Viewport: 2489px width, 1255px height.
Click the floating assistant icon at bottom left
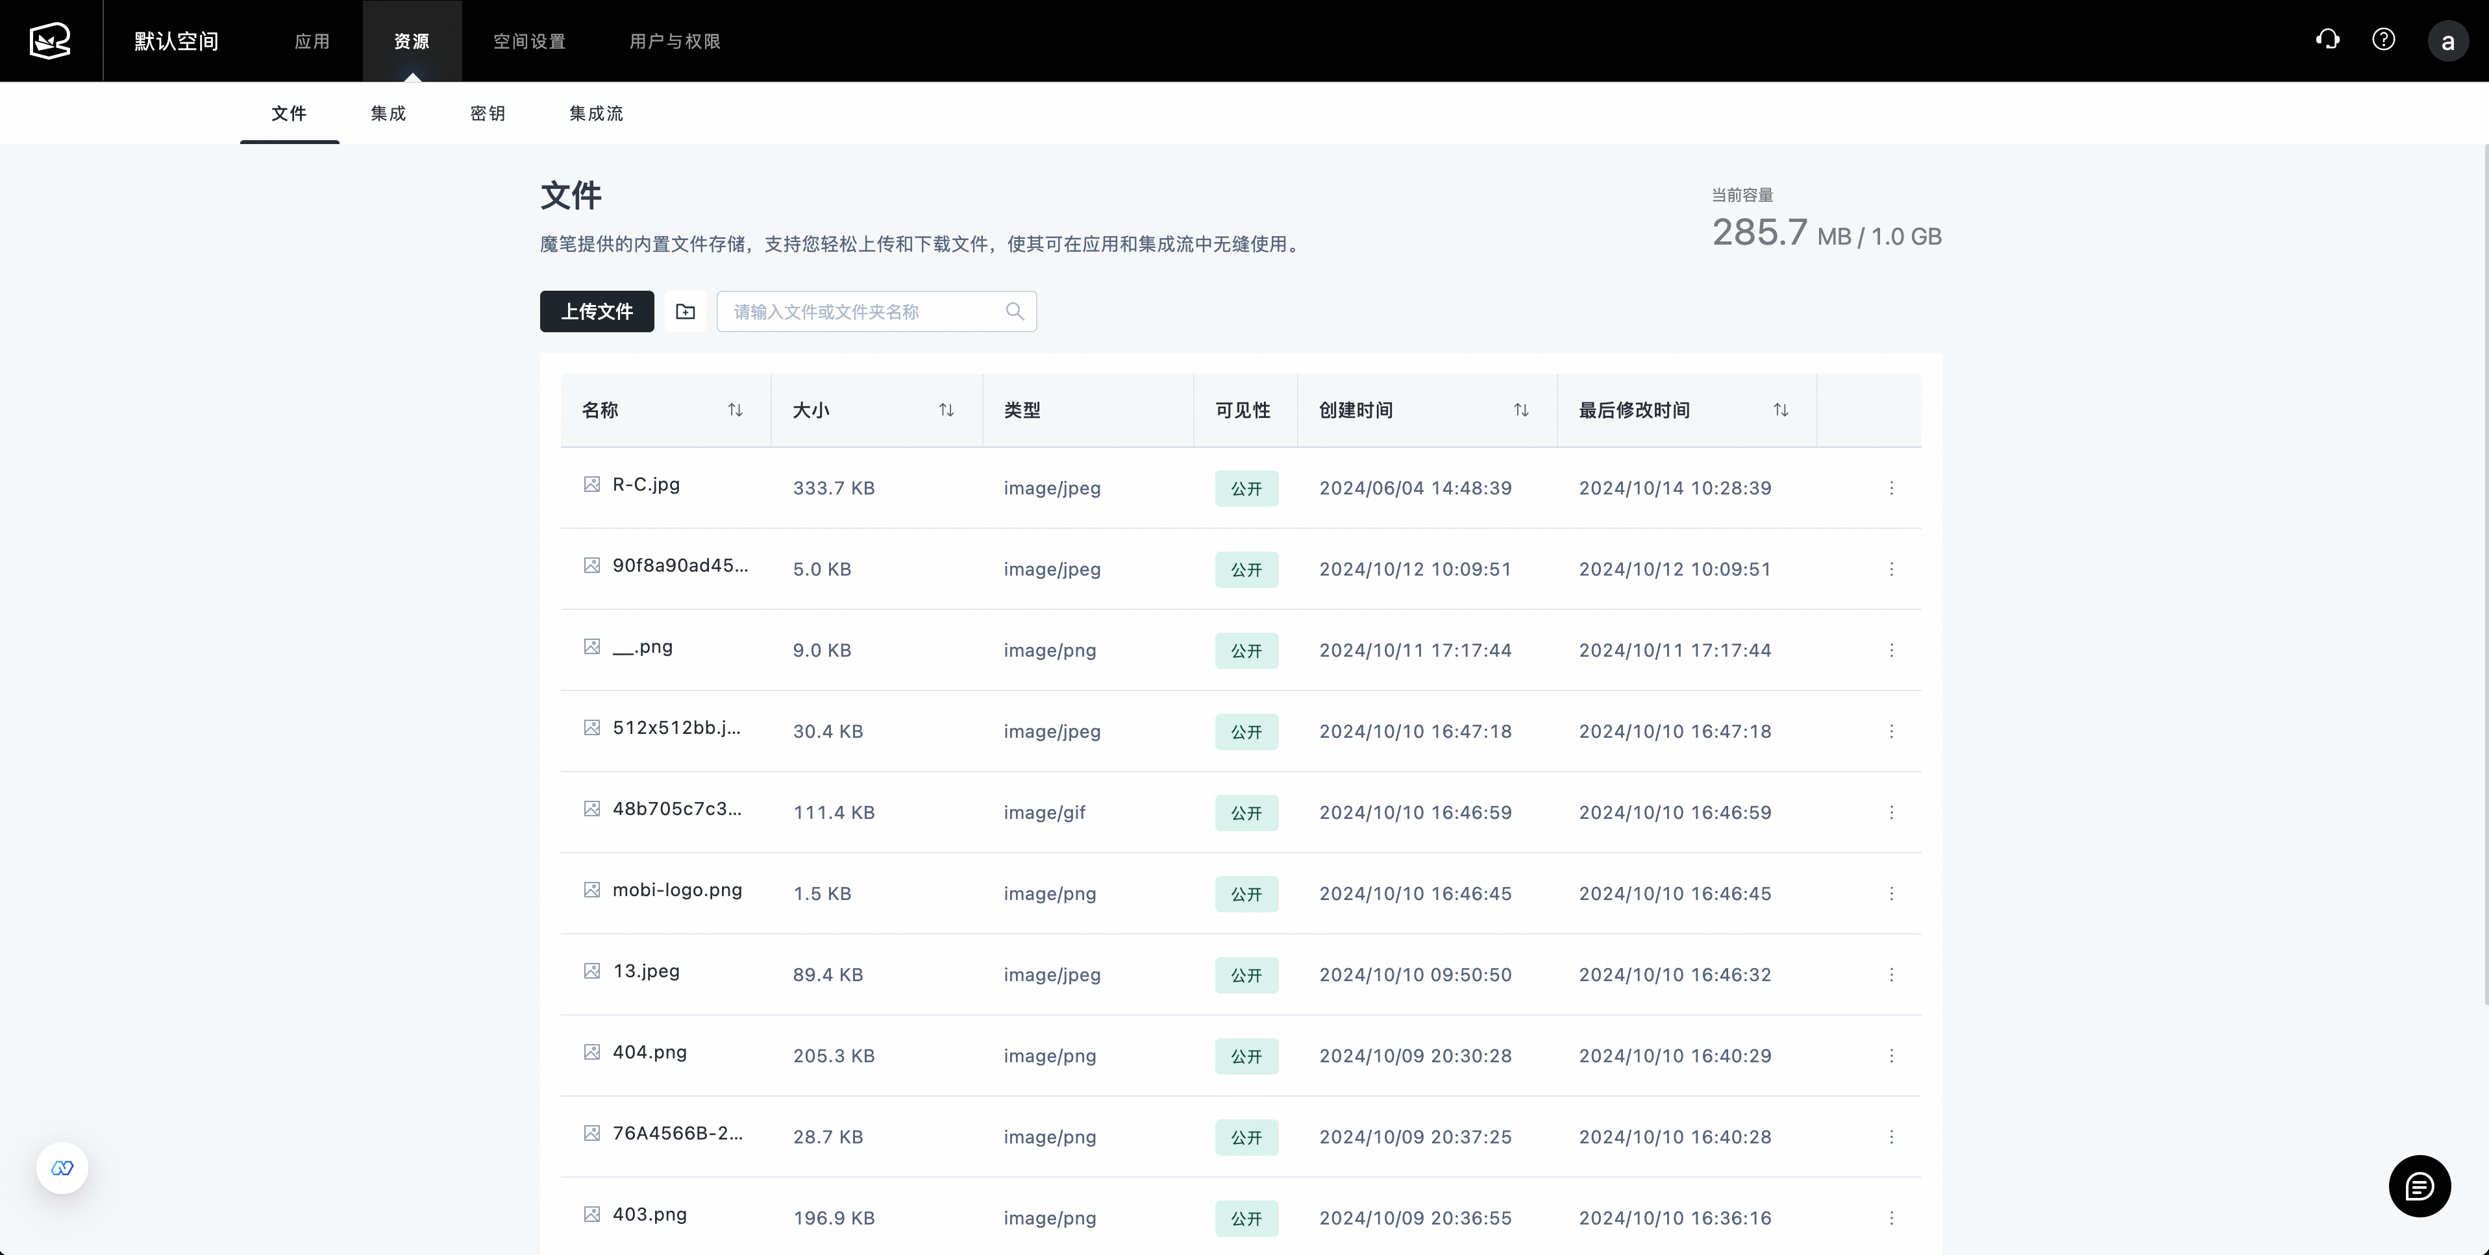point(62,1168)
